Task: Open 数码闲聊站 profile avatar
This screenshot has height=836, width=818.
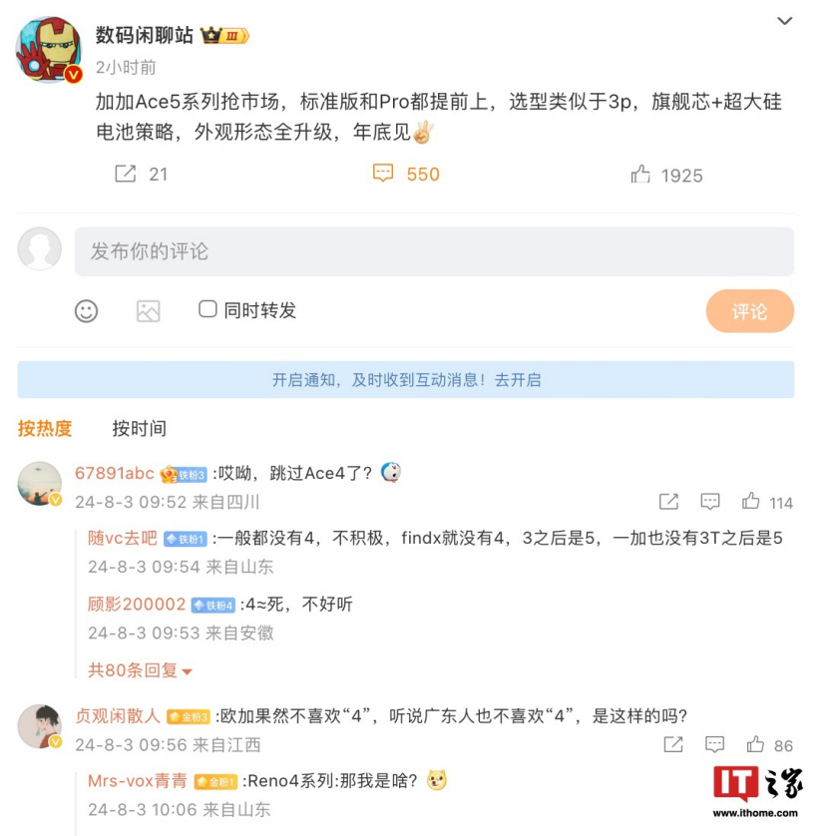Action: point(49,50)
